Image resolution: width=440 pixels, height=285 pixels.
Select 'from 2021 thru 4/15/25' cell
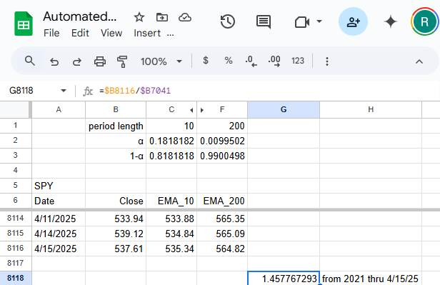coord(371,279)
